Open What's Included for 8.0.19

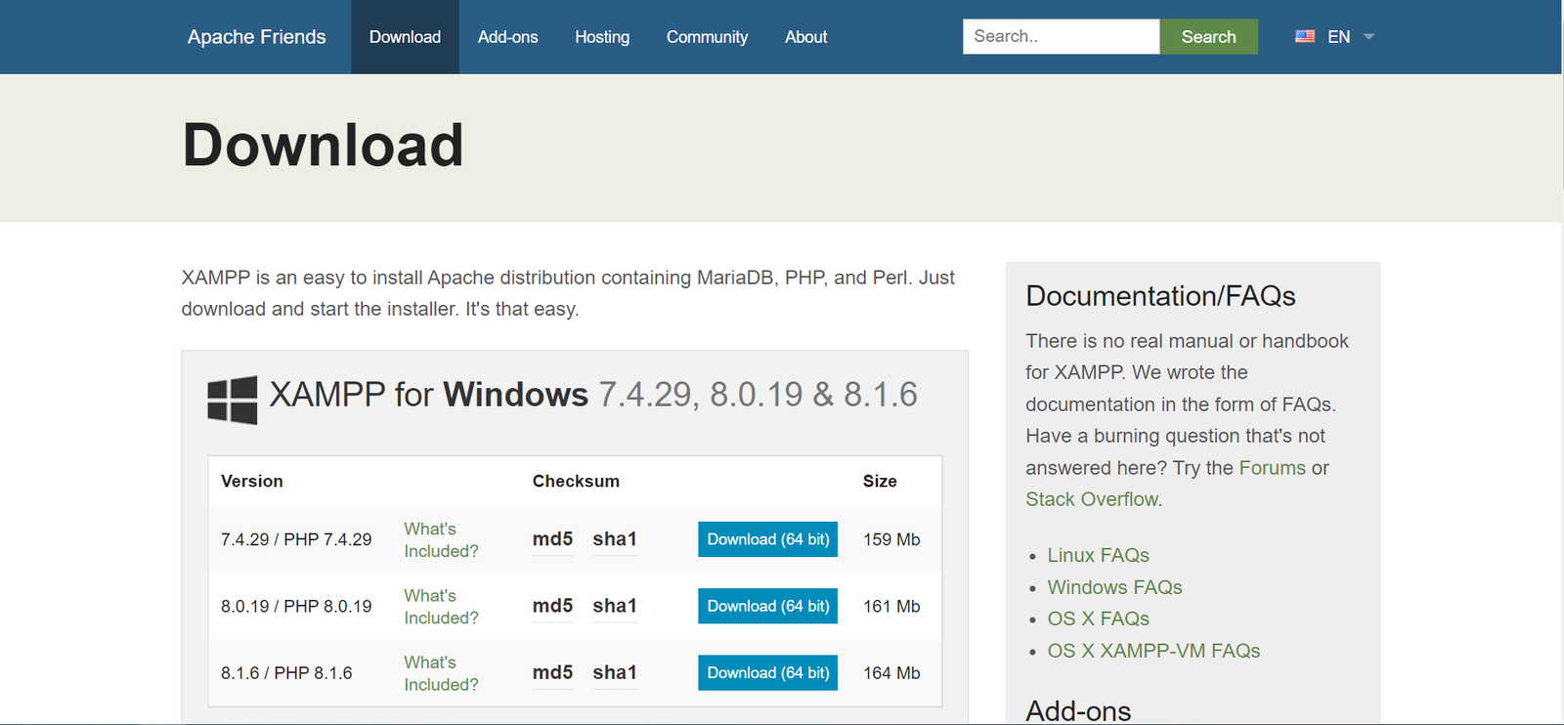pyautogui.click(x=441, y=606)
